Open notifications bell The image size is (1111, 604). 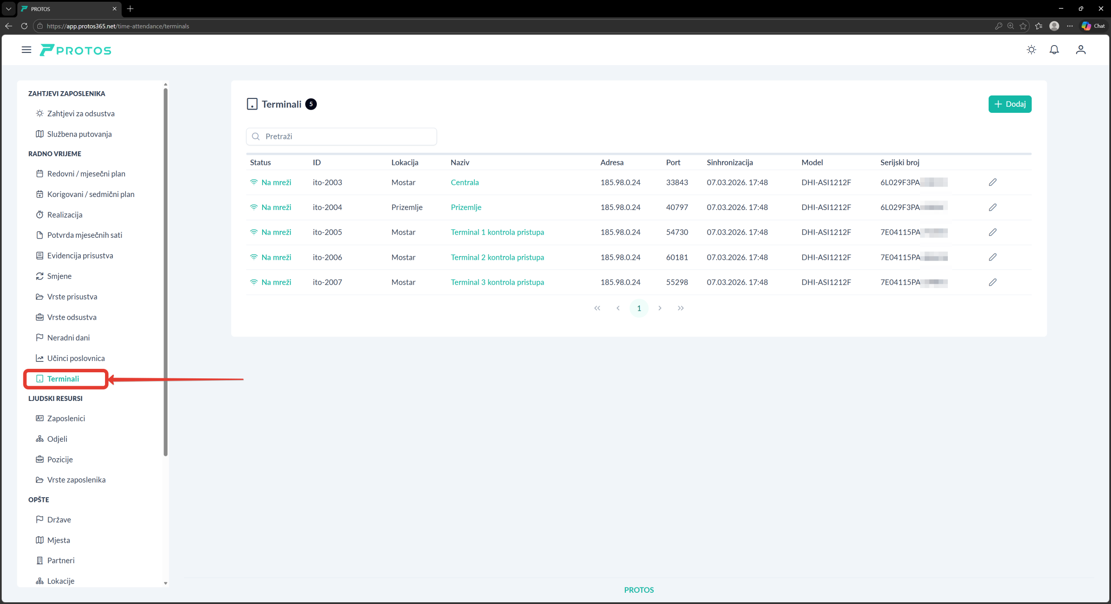coord(1054,50)
